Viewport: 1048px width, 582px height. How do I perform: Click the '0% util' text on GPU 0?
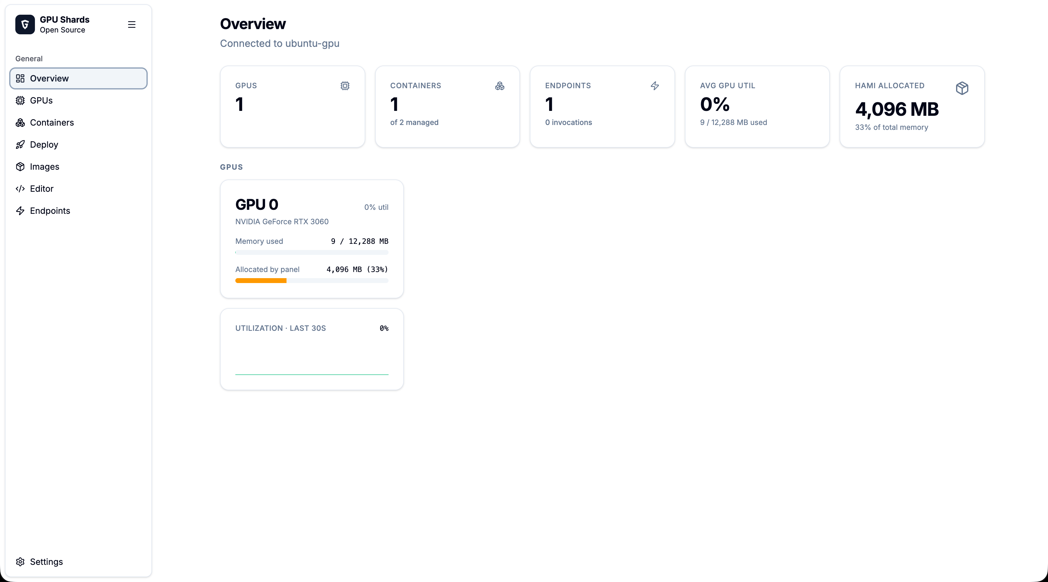point(376,207)
